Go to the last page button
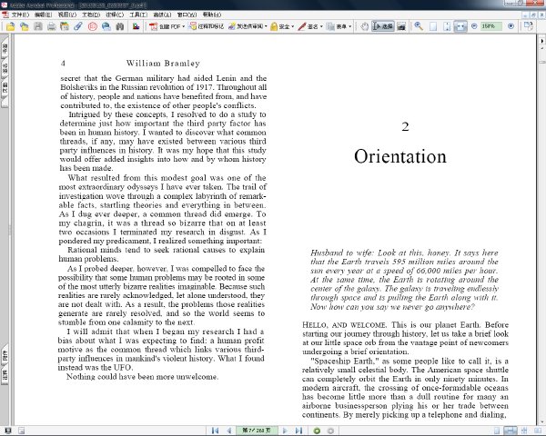Viewport: 546px width, 436px height. (x=298, y=431)
